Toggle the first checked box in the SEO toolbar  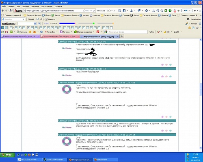(x=104, y=28)
